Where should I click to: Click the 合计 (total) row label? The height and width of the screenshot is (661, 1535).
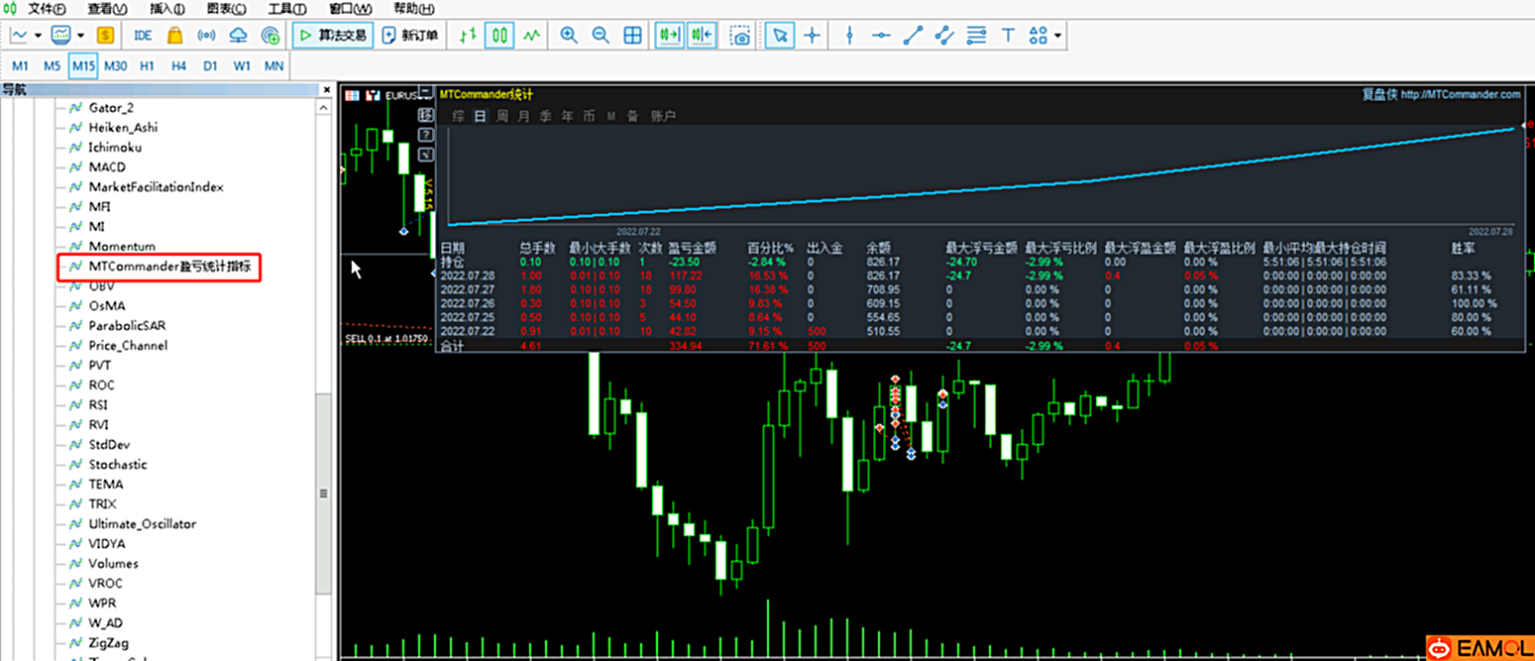pos(452,346)
